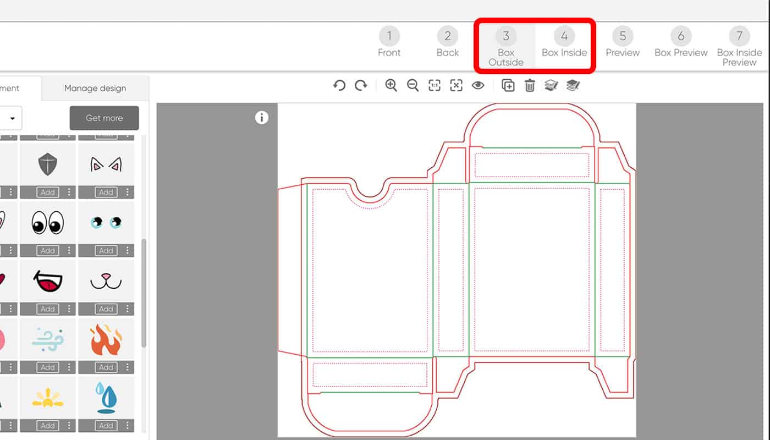770x440 pixels.
Task: Open options menu for cat ears clipart
Action: coord(128,192)
